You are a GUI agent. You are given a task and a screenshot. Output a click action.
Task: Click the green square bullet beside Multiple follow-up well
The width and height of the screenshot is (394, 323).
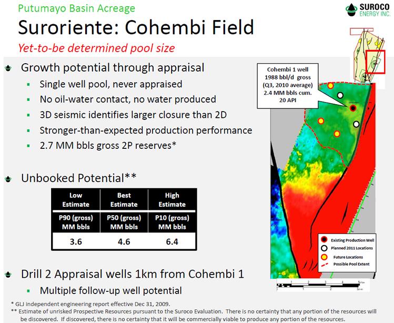(28, 291)
